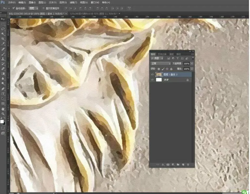
Task: Toggle the 显示变换控件 checkbox
Action: click(x=43, y=8)
